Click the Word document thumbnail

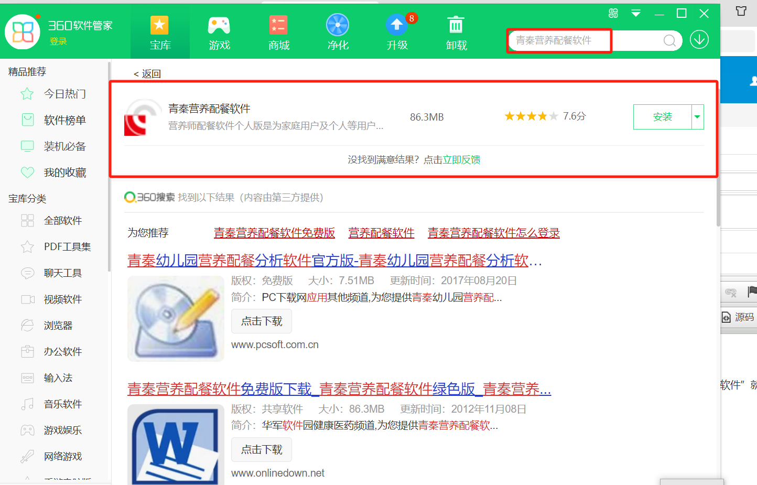pyautogui.click(x=176, y=445)
